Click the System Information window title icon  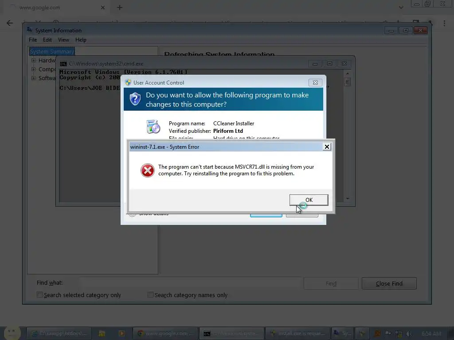[30, 30]
